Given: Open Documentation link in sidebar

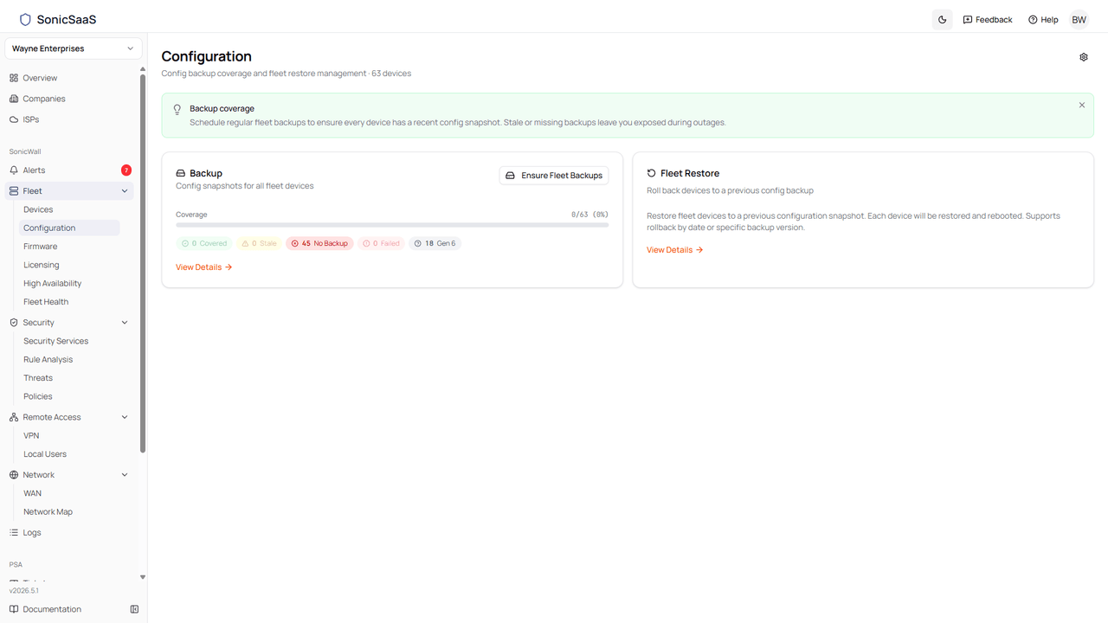Looking at the screenshot, I should pos(52,609).
